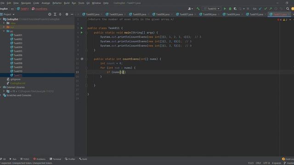Select Task004 in project tree

[x=18, y=47]
